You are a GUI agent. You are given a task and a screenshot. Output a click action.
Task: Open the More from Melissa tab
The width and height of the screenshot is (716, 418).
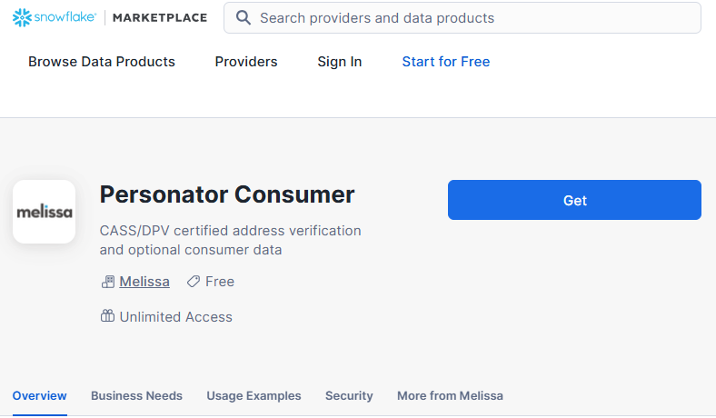(x=451, y=395)
